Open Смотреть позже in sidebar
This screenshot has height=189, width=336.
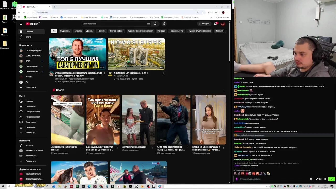click(31, 112)
